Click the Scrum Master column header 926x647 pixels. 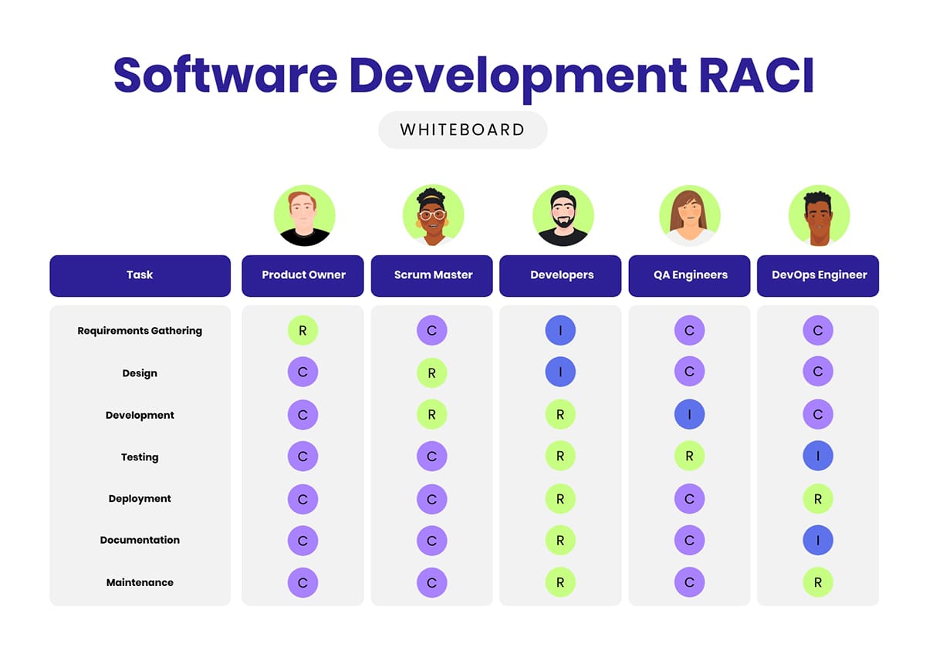click(432, 275)
